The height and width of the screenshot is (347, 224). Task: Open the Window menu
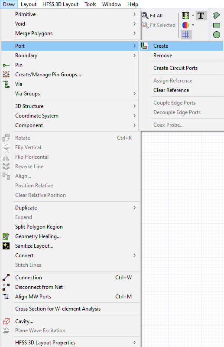point(112,4)
